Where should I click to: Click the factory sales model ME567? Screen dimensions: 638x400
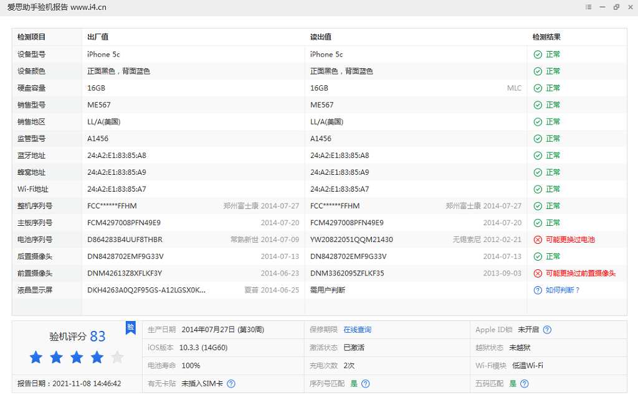(99, 105)
